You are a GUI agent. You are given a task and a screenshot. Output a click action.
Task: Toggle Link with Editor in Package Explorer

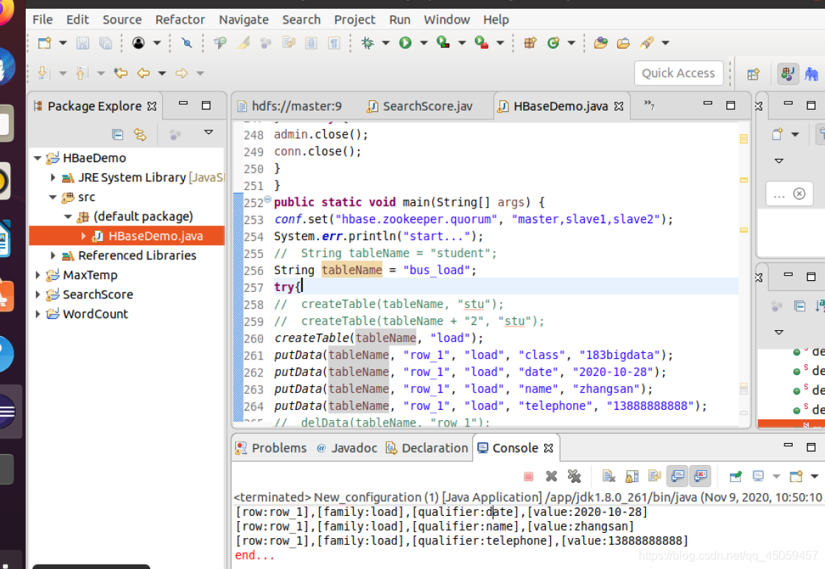[140, 135]
